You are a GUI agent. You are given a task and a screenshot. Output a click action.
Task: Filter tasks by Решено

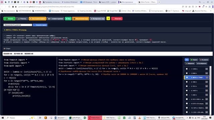[194, 60]
